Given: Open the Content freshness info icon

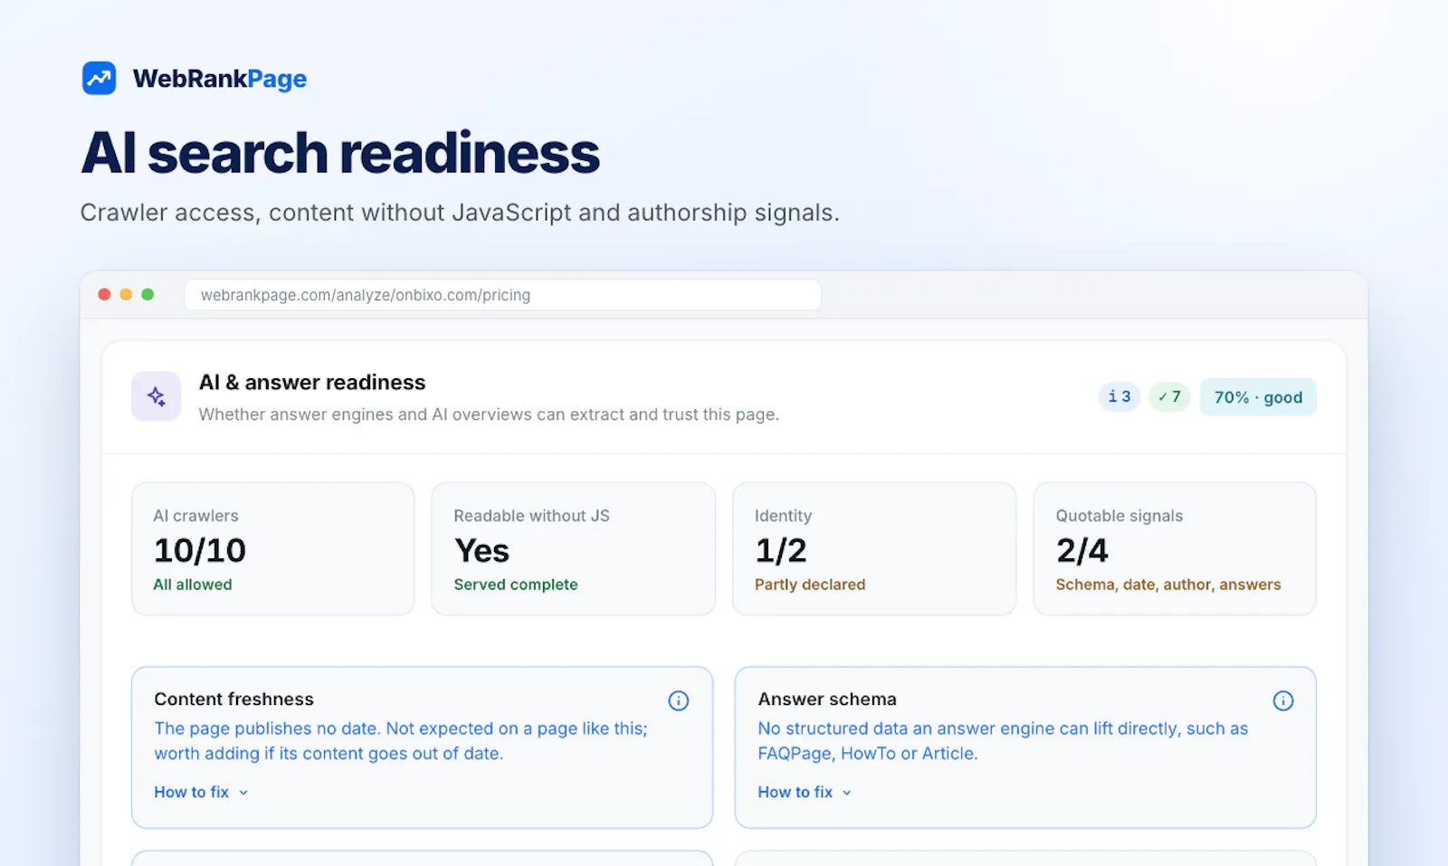Looking at the screenshot, I should click(x=679, y=700).
